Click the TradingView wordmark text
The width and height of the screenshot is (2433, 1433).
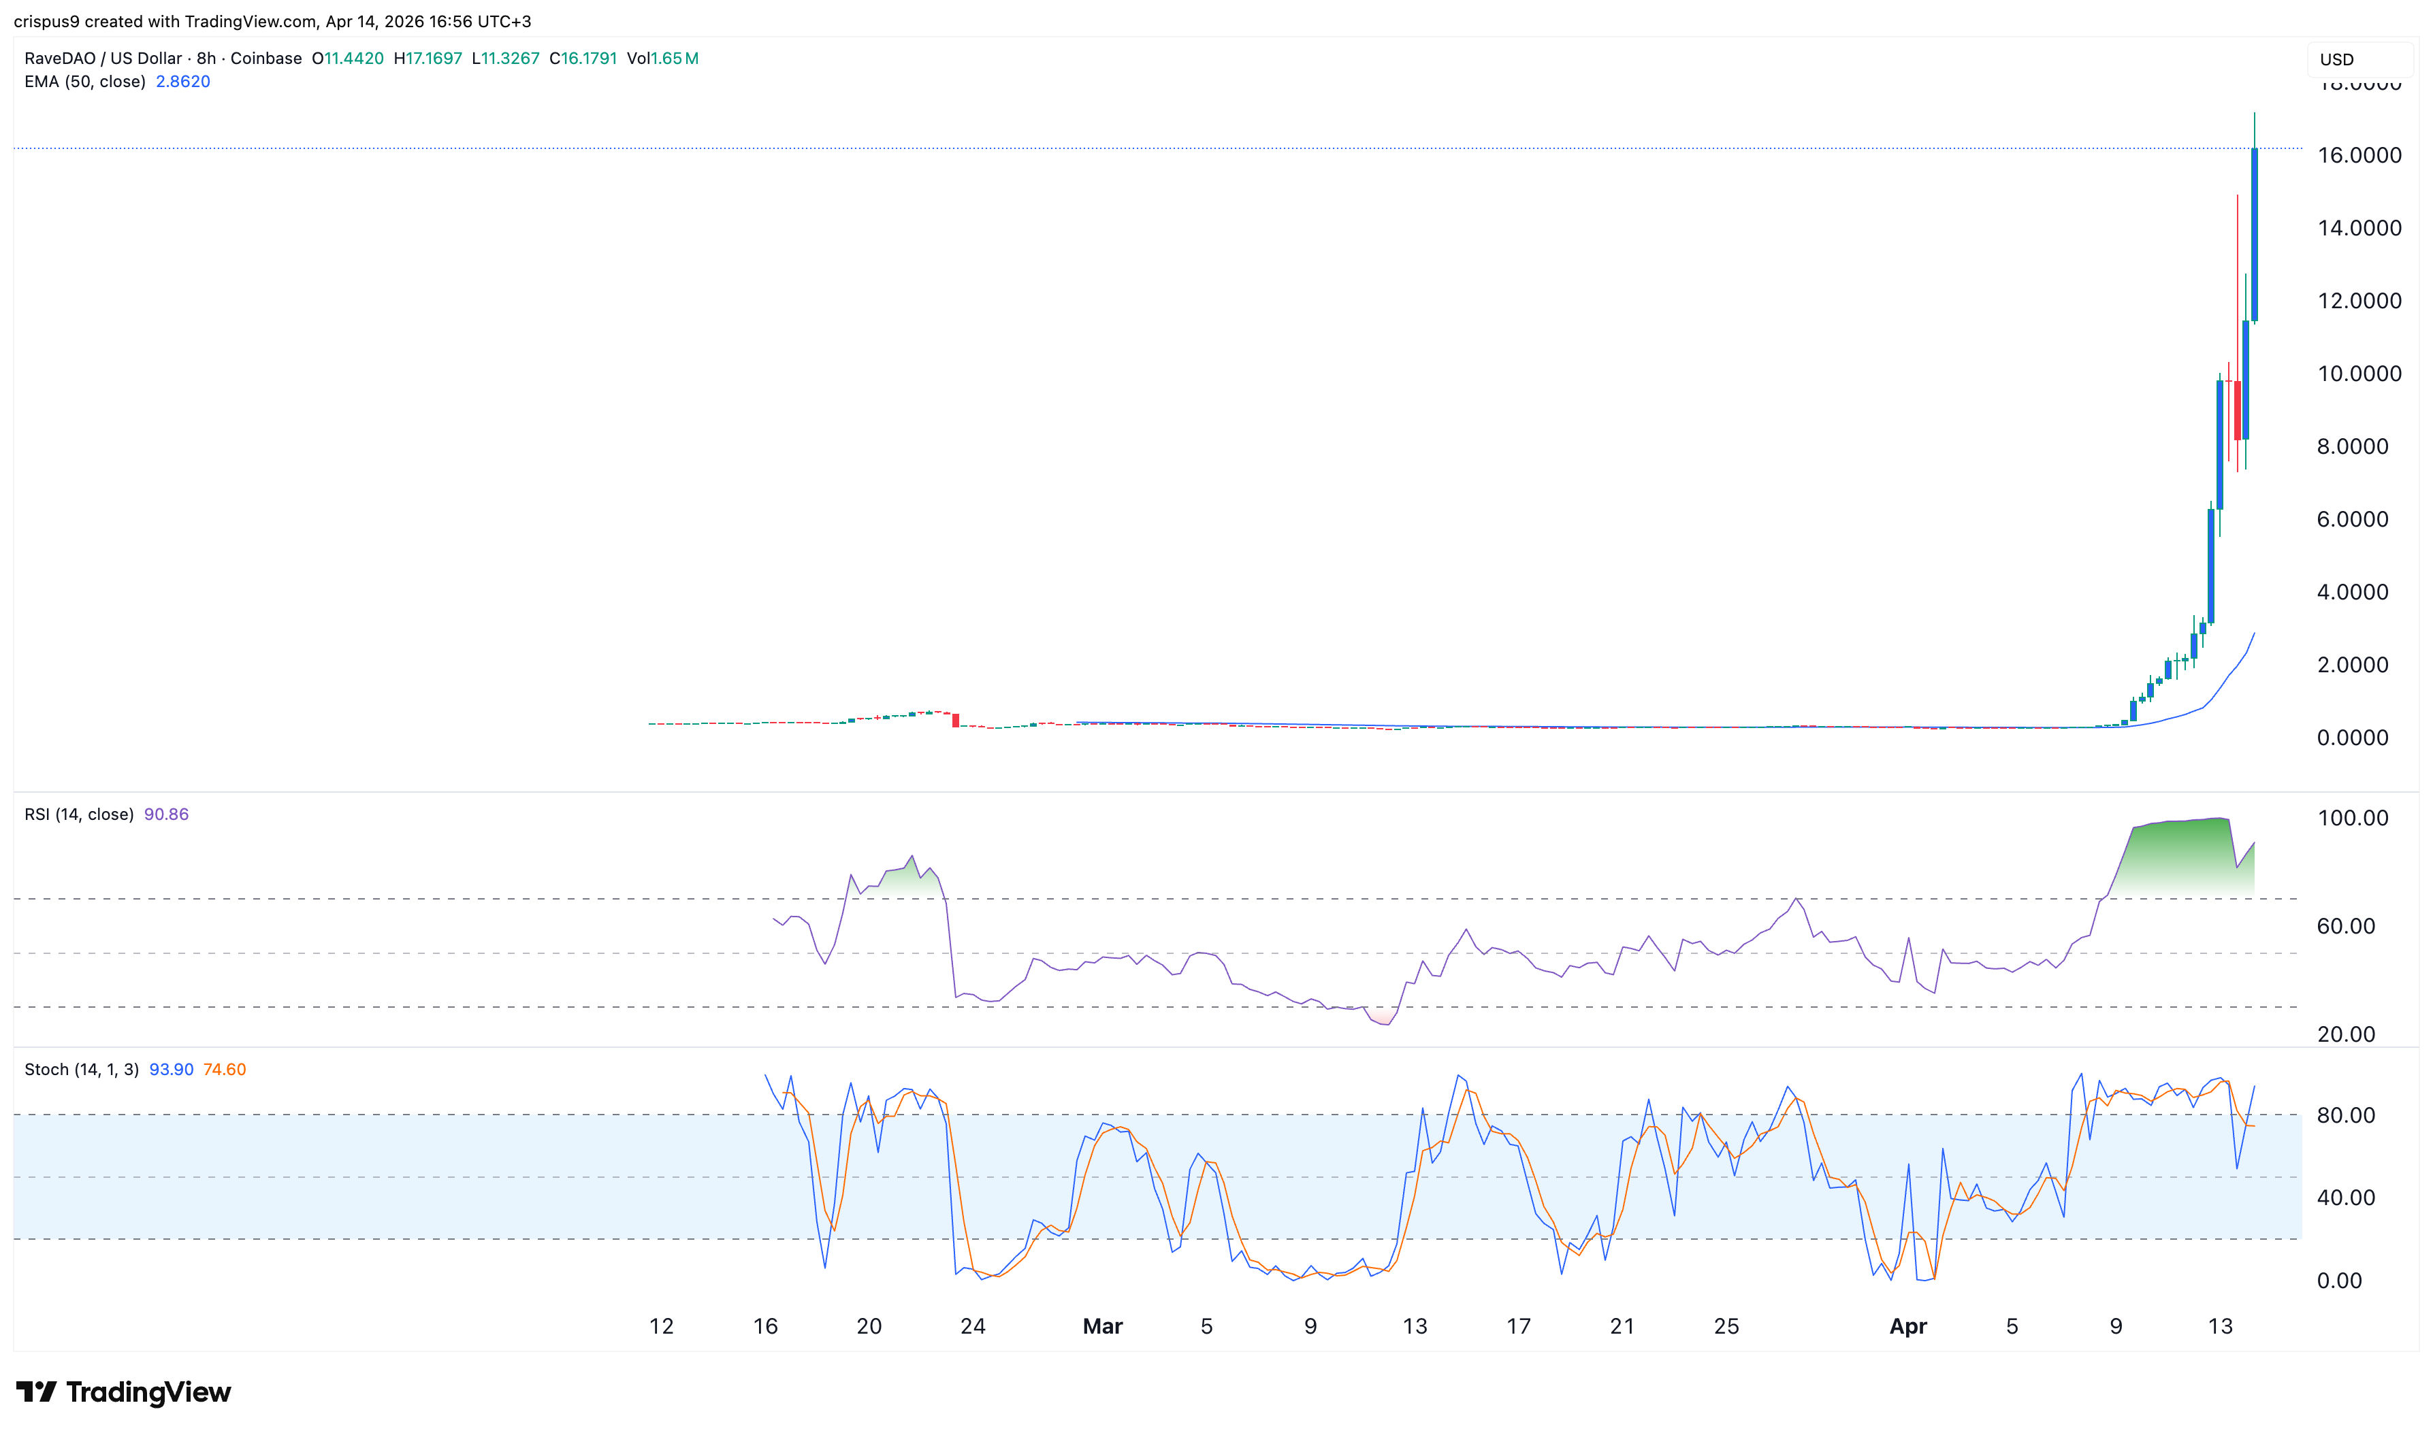148,1391
